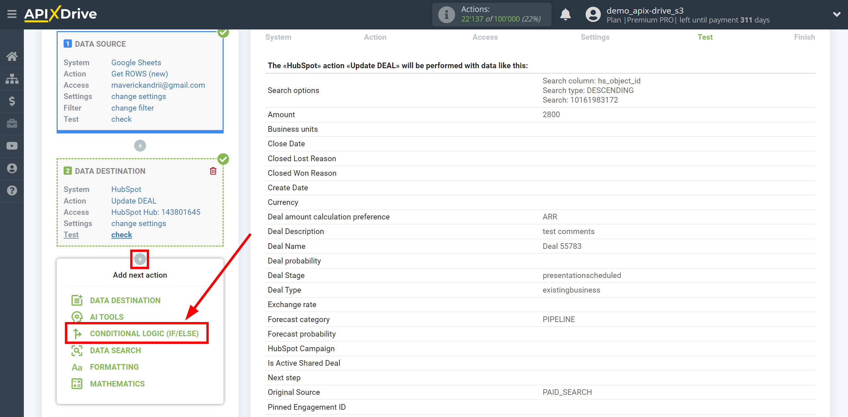Image resolution: width=848 pixels, height=417 pixels.
Task: Click the DATA SEARCH magnifier icon
Action: click(x=77, y=350)
